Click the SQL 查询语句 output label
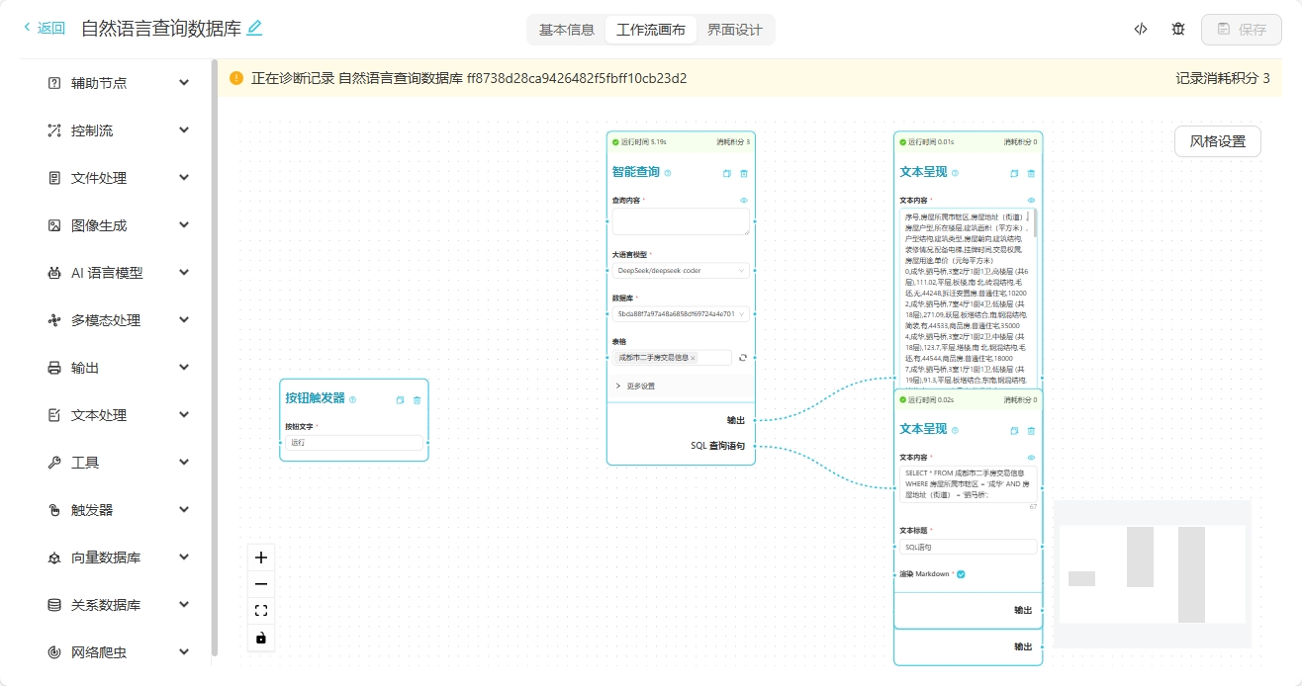Image resolution: width=1302 pixels, height=686 pixels. click(717, 446)
